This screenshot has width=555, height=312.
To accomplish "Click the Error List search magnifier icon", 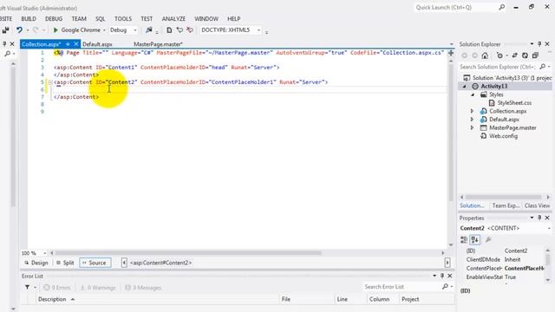I will (445, 287).
